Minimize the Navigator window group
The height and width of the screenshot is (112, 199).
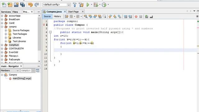[x=39, y=66]
